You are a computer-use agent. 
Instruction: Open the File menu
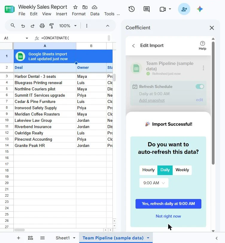click(x=22, y=14)
